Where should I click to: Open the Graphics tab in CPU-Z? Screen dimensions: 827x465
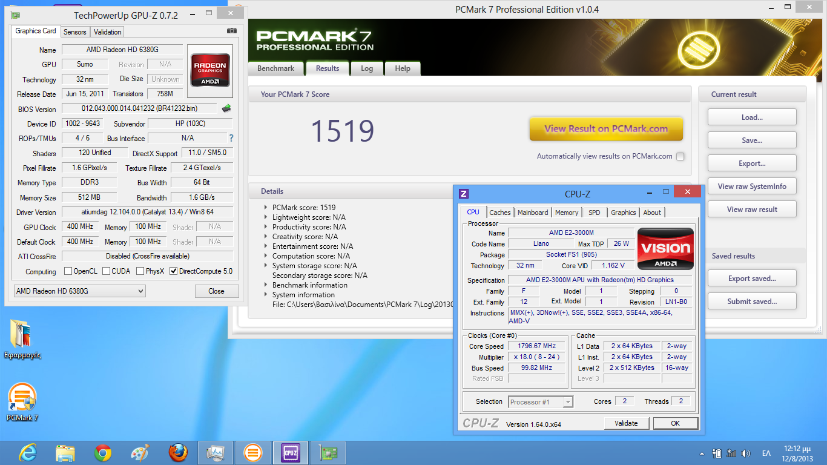[x=624, y=213]
